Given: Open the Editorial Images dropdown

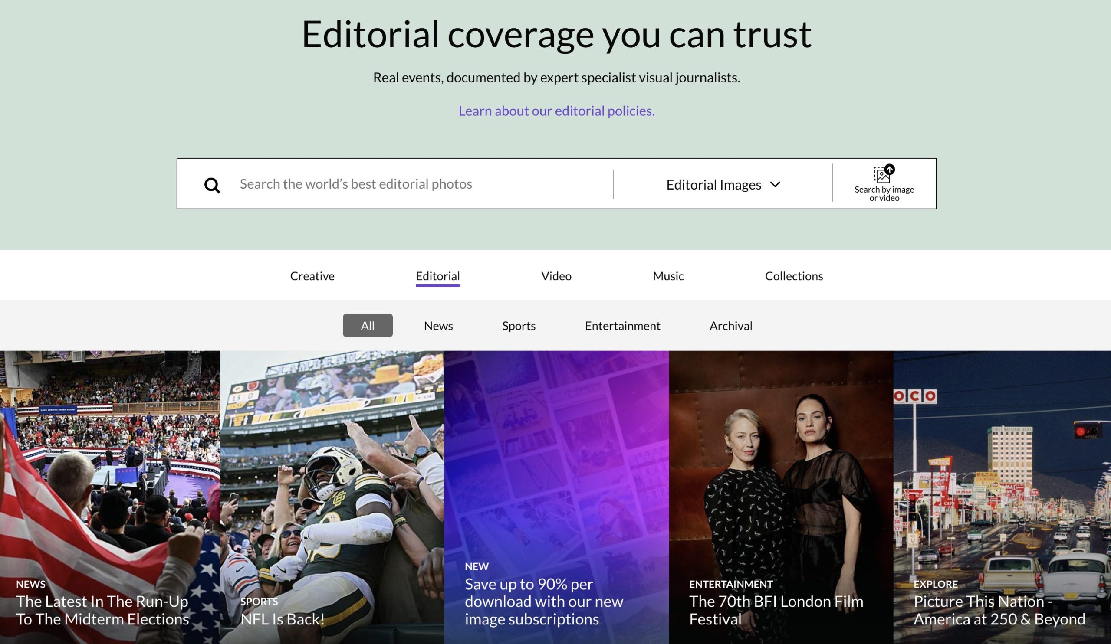Looking at the screenshot, I should tap(723, 184).
